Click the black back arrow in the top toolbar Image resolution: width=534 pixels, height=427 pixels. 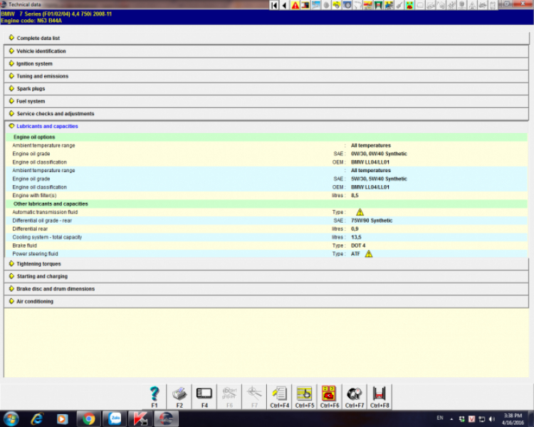click(284, 5)
